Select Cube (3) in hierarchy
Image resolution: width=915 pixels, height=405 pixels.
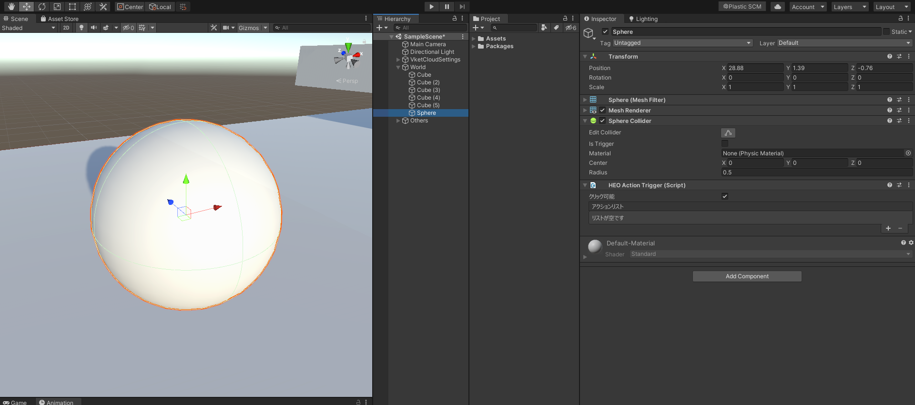pos(428,90)
